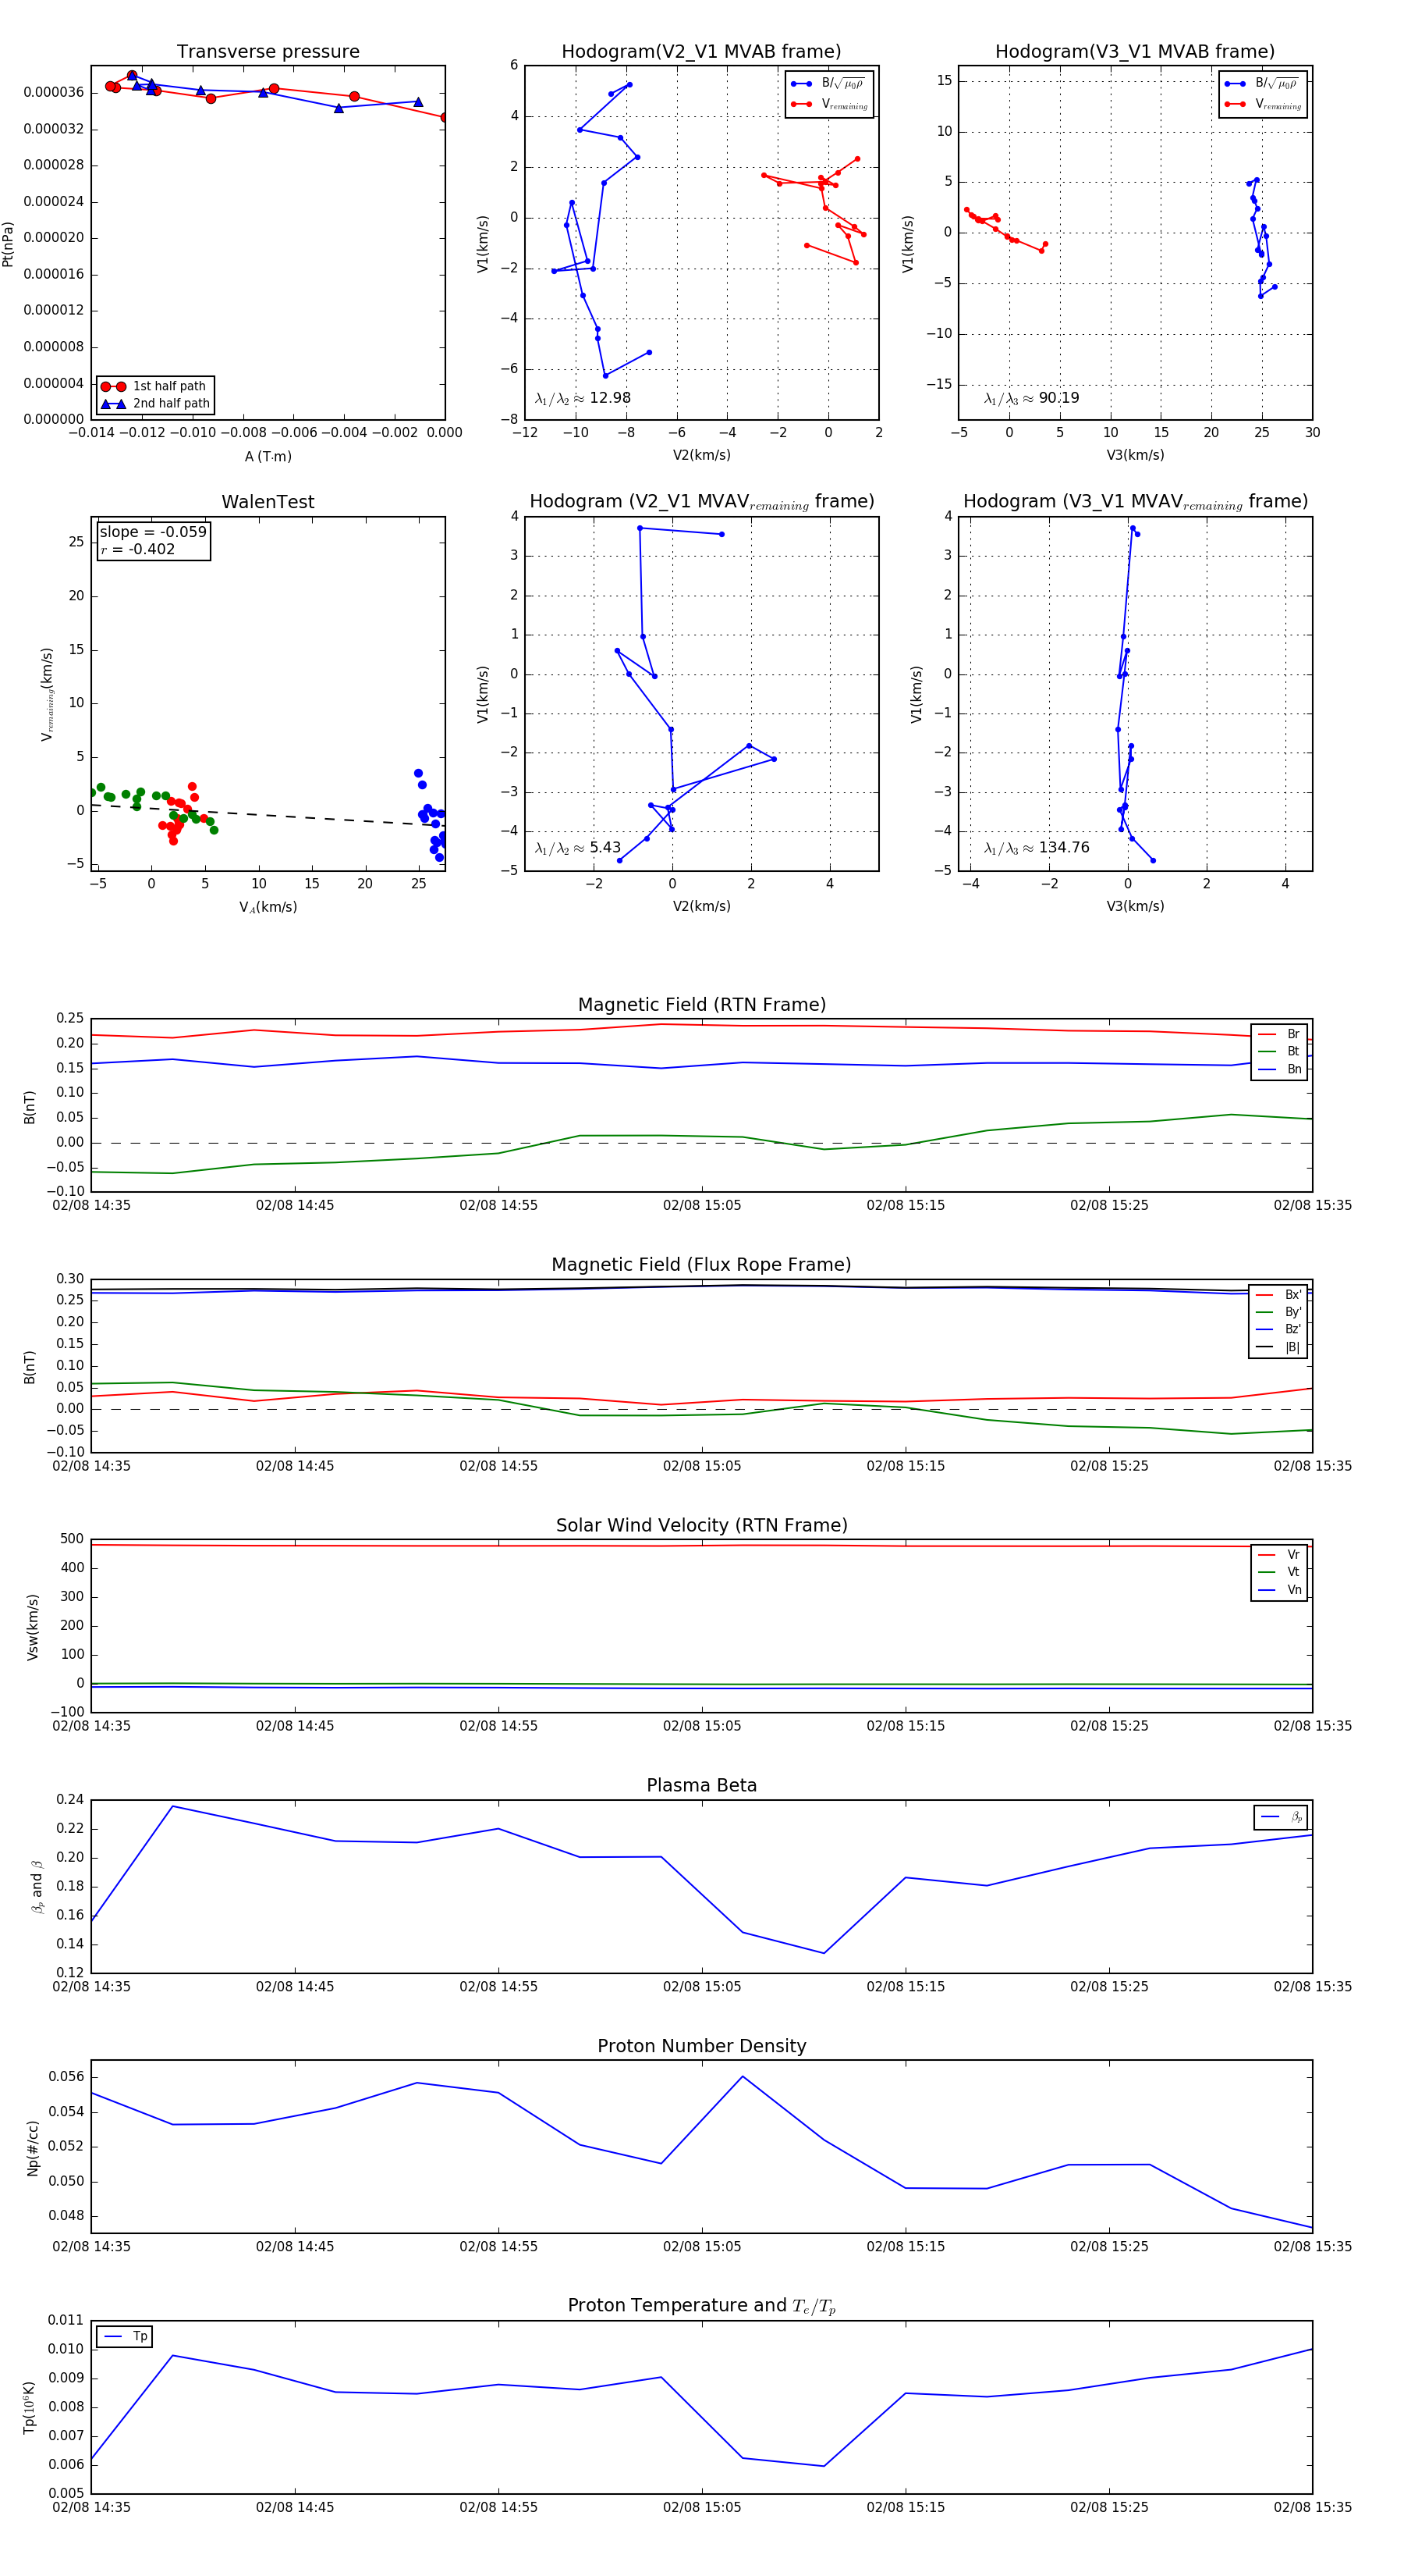
Task: Click the V_remaining legend entry in V3_V1 MVAB hodogram
Action: 1263,104
